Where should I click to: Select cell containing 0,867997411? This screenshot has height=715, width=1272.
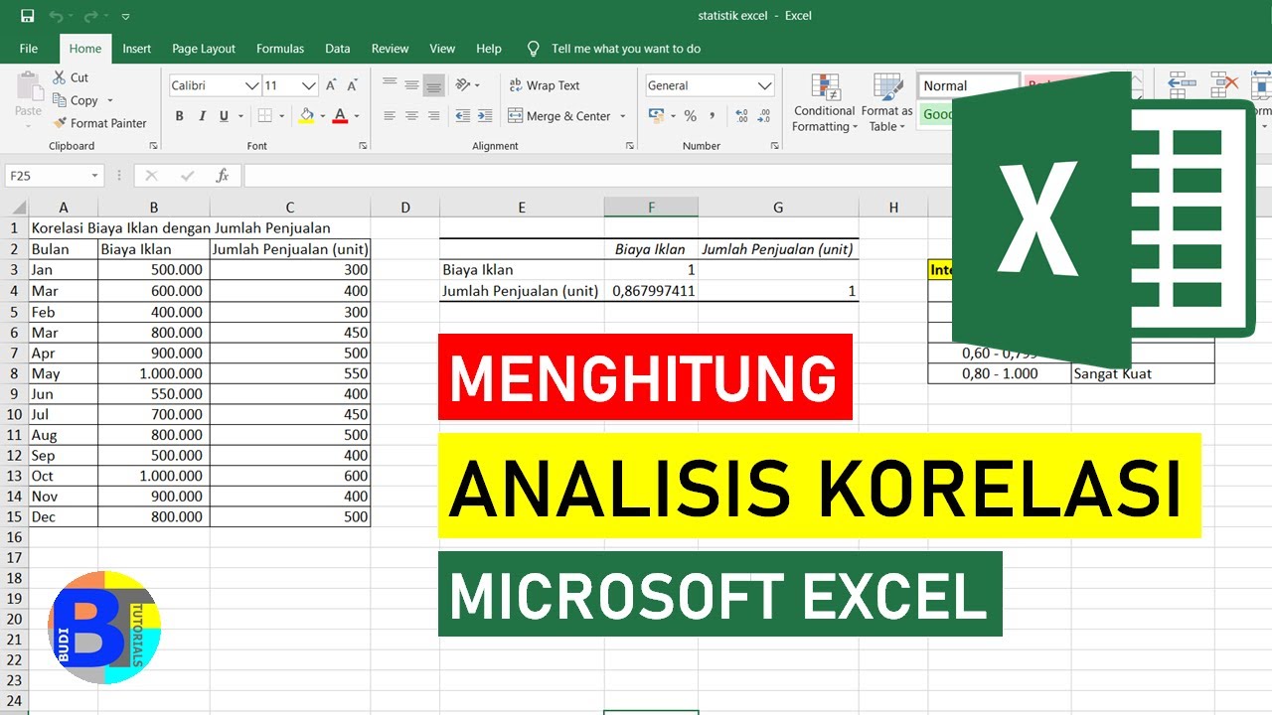pos(651,291)
